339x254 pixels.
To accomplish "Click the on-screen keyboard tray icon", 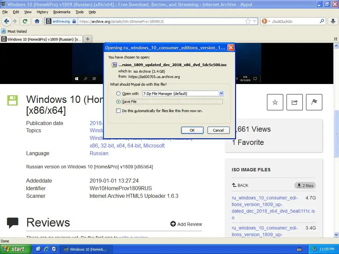I will click(x=299, y=249).
